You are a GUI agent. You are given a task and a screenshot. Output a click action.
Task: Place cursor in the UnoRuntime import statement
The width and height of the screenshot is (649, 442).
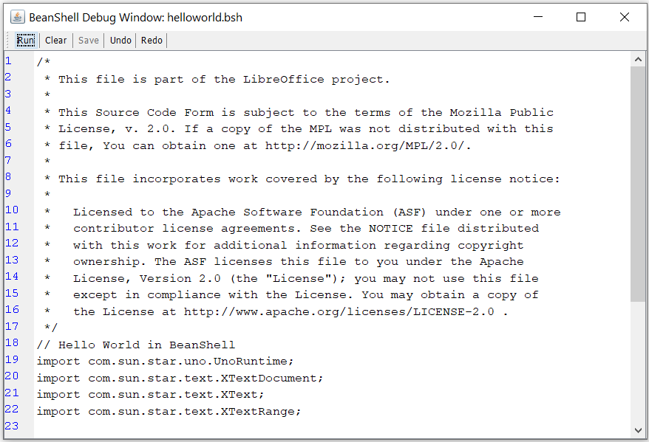[164, 361]
